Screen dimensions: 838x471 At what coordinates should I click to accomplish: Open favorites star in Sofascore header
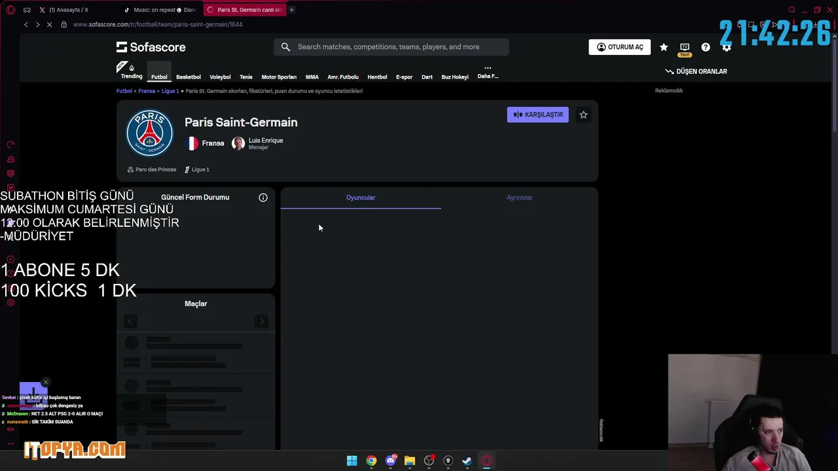[x=664, y=47]
